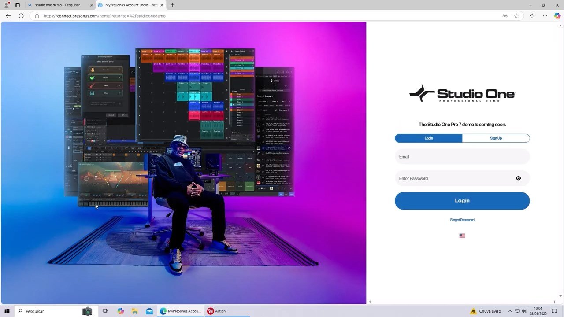Click the Email input field

point(462,156)
